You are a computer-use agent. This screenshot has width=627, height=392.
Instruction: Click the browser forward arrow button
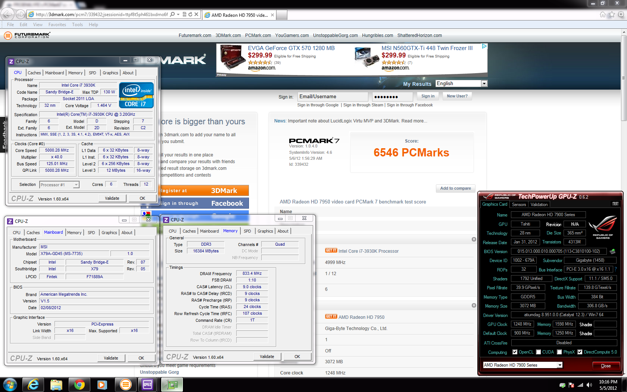[x=21, y=15]
